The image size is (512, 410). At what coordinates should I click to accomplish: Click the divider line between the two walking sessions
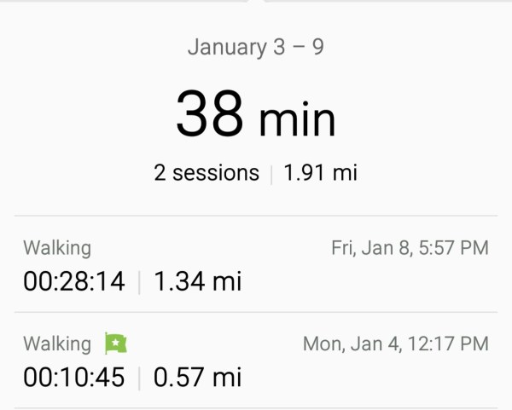(x=256, y=312)
